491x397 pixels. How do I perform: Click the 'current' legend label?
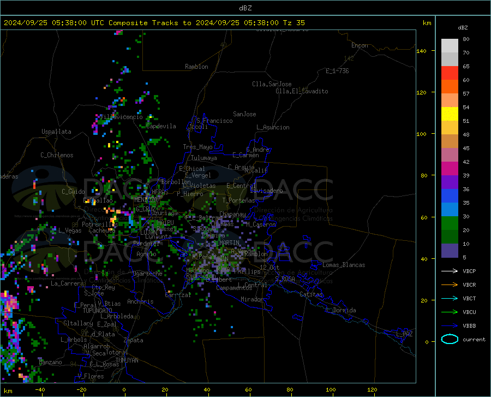474,339
